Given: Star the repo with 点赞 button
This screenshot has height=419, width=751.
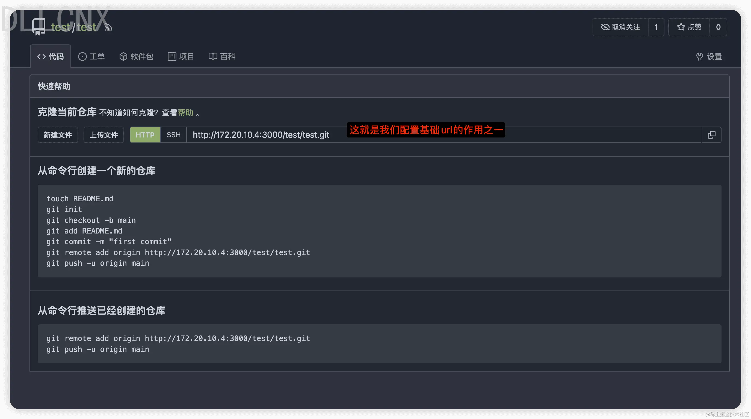Looking at the screenshot, I should tap(689, 27).
